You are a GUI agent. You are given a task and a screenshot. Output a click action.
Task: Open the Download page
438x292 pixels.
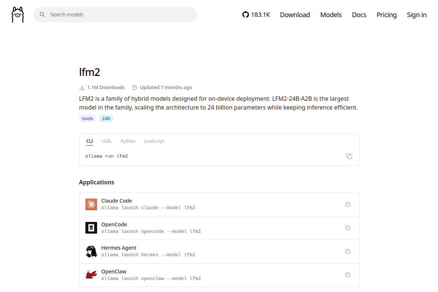coord(295,15)
